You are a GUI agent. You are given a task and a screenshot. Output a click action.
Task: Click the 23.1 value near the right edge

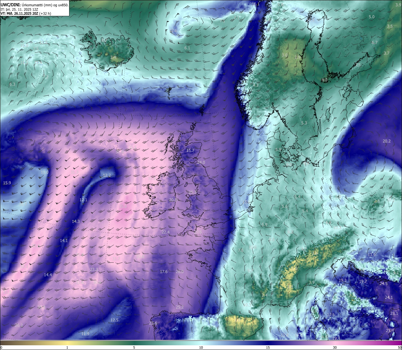(394, 313)
